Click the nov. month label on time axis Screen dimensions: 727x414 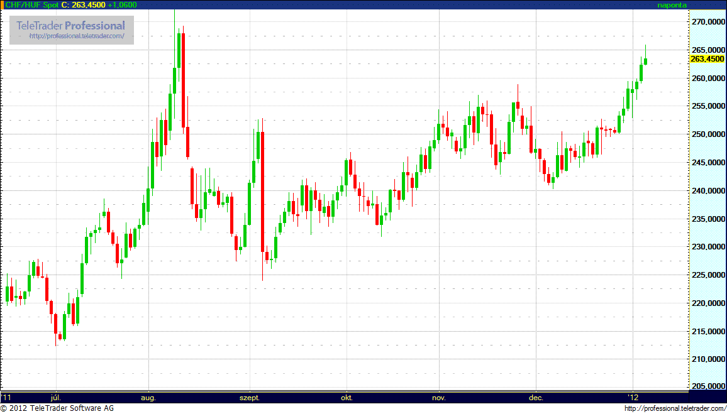click(x=439, y=398)
